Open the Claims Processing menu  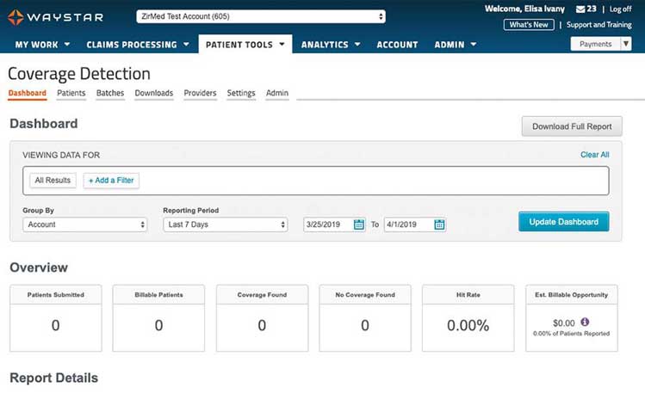point(137,45)
